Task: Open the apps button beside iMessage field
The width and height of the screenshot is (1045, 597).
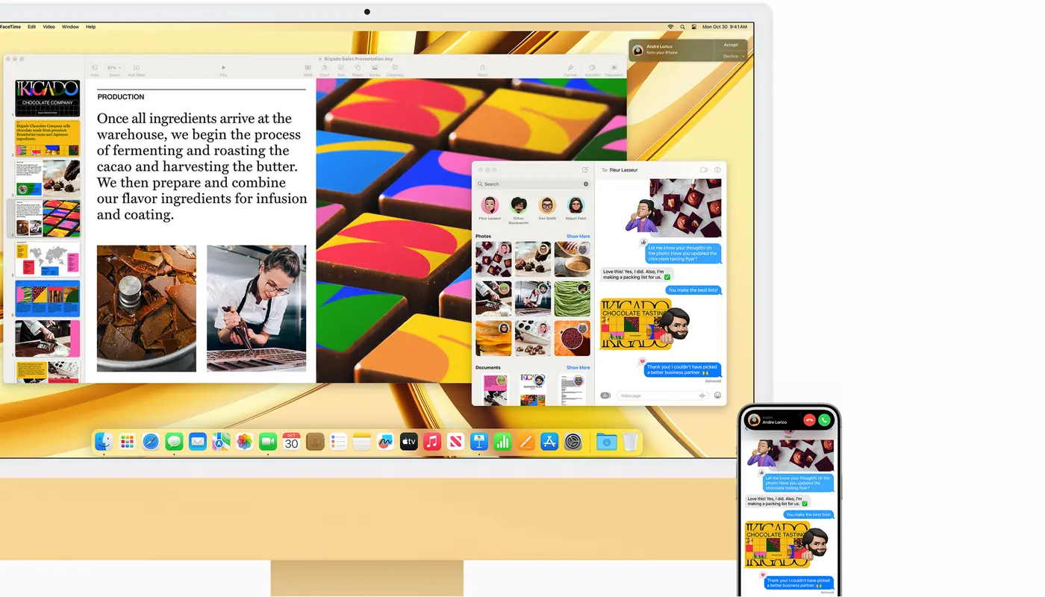Action: click(x=606, y=396)
